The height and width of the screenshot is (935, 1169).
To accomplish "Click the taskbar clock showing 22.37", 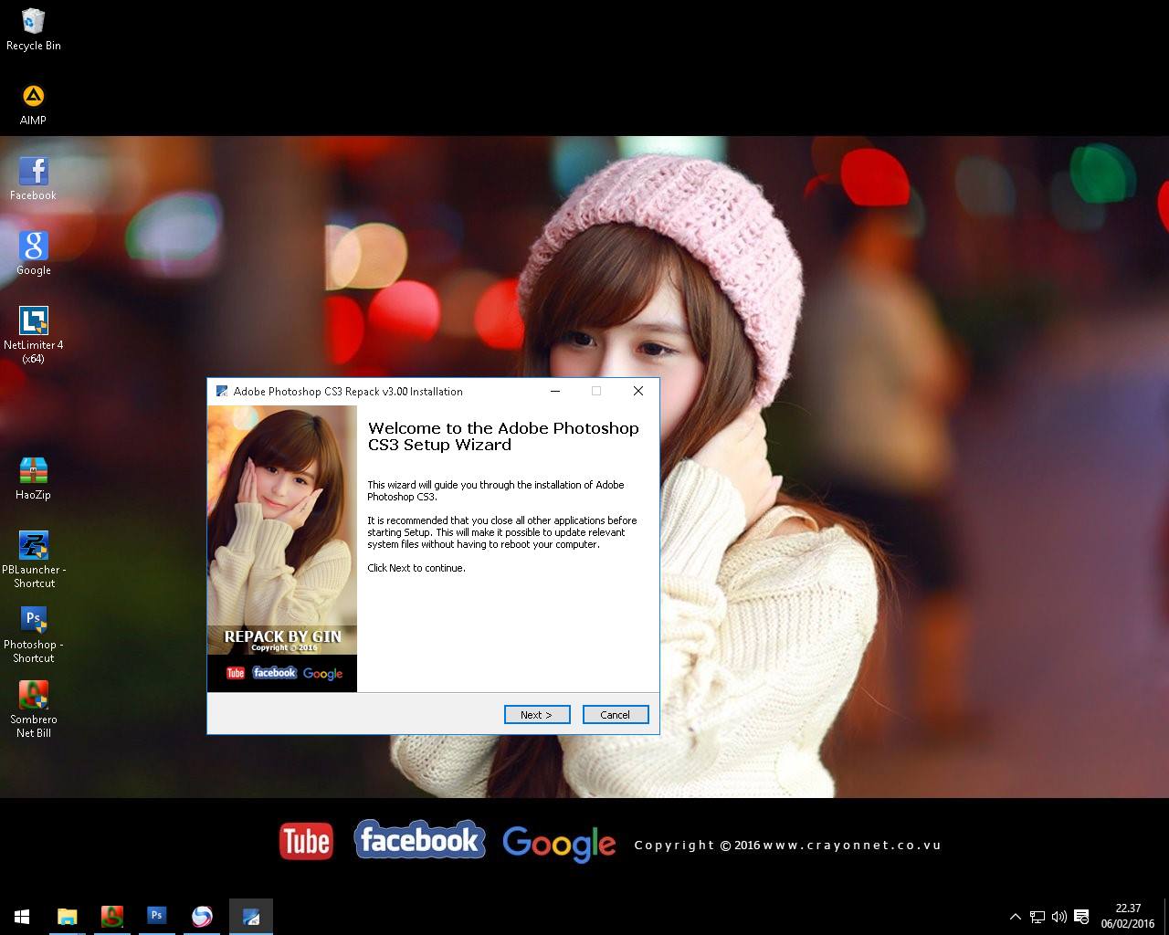I will coord(1128,916).
